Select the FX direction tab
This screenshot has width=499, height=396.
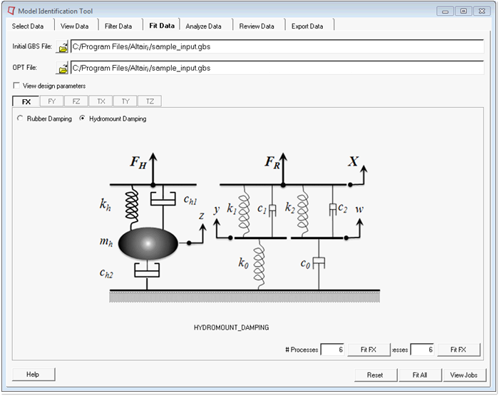(26, 101)
